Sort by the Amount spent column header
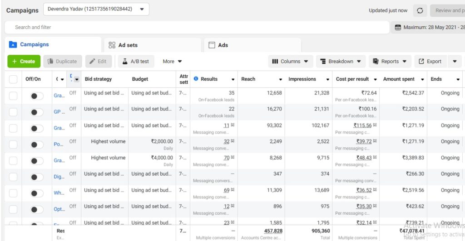The image size is (465, 241). [399, 79]
